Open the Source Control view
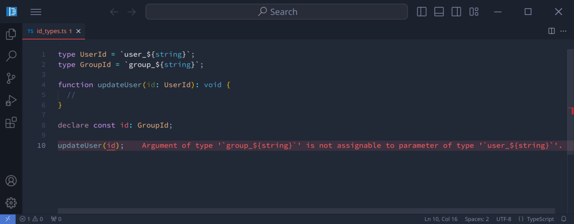The image size is (574, 224). coord(11,78)
